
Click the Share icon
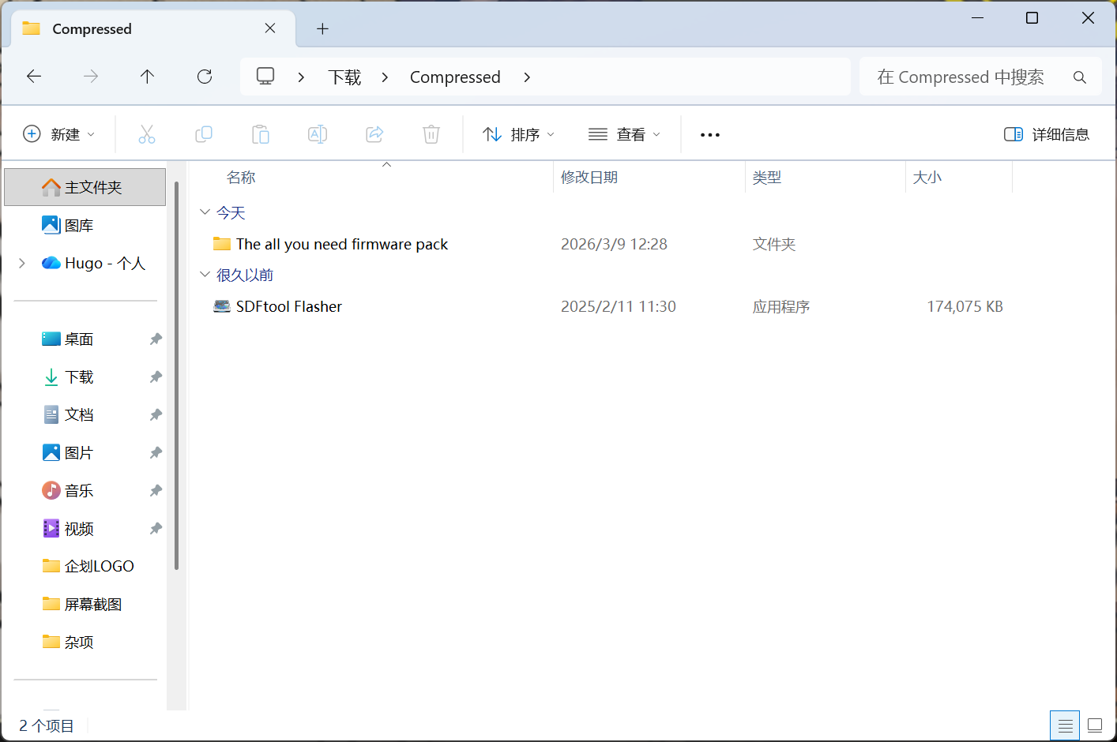click(374, 134)
